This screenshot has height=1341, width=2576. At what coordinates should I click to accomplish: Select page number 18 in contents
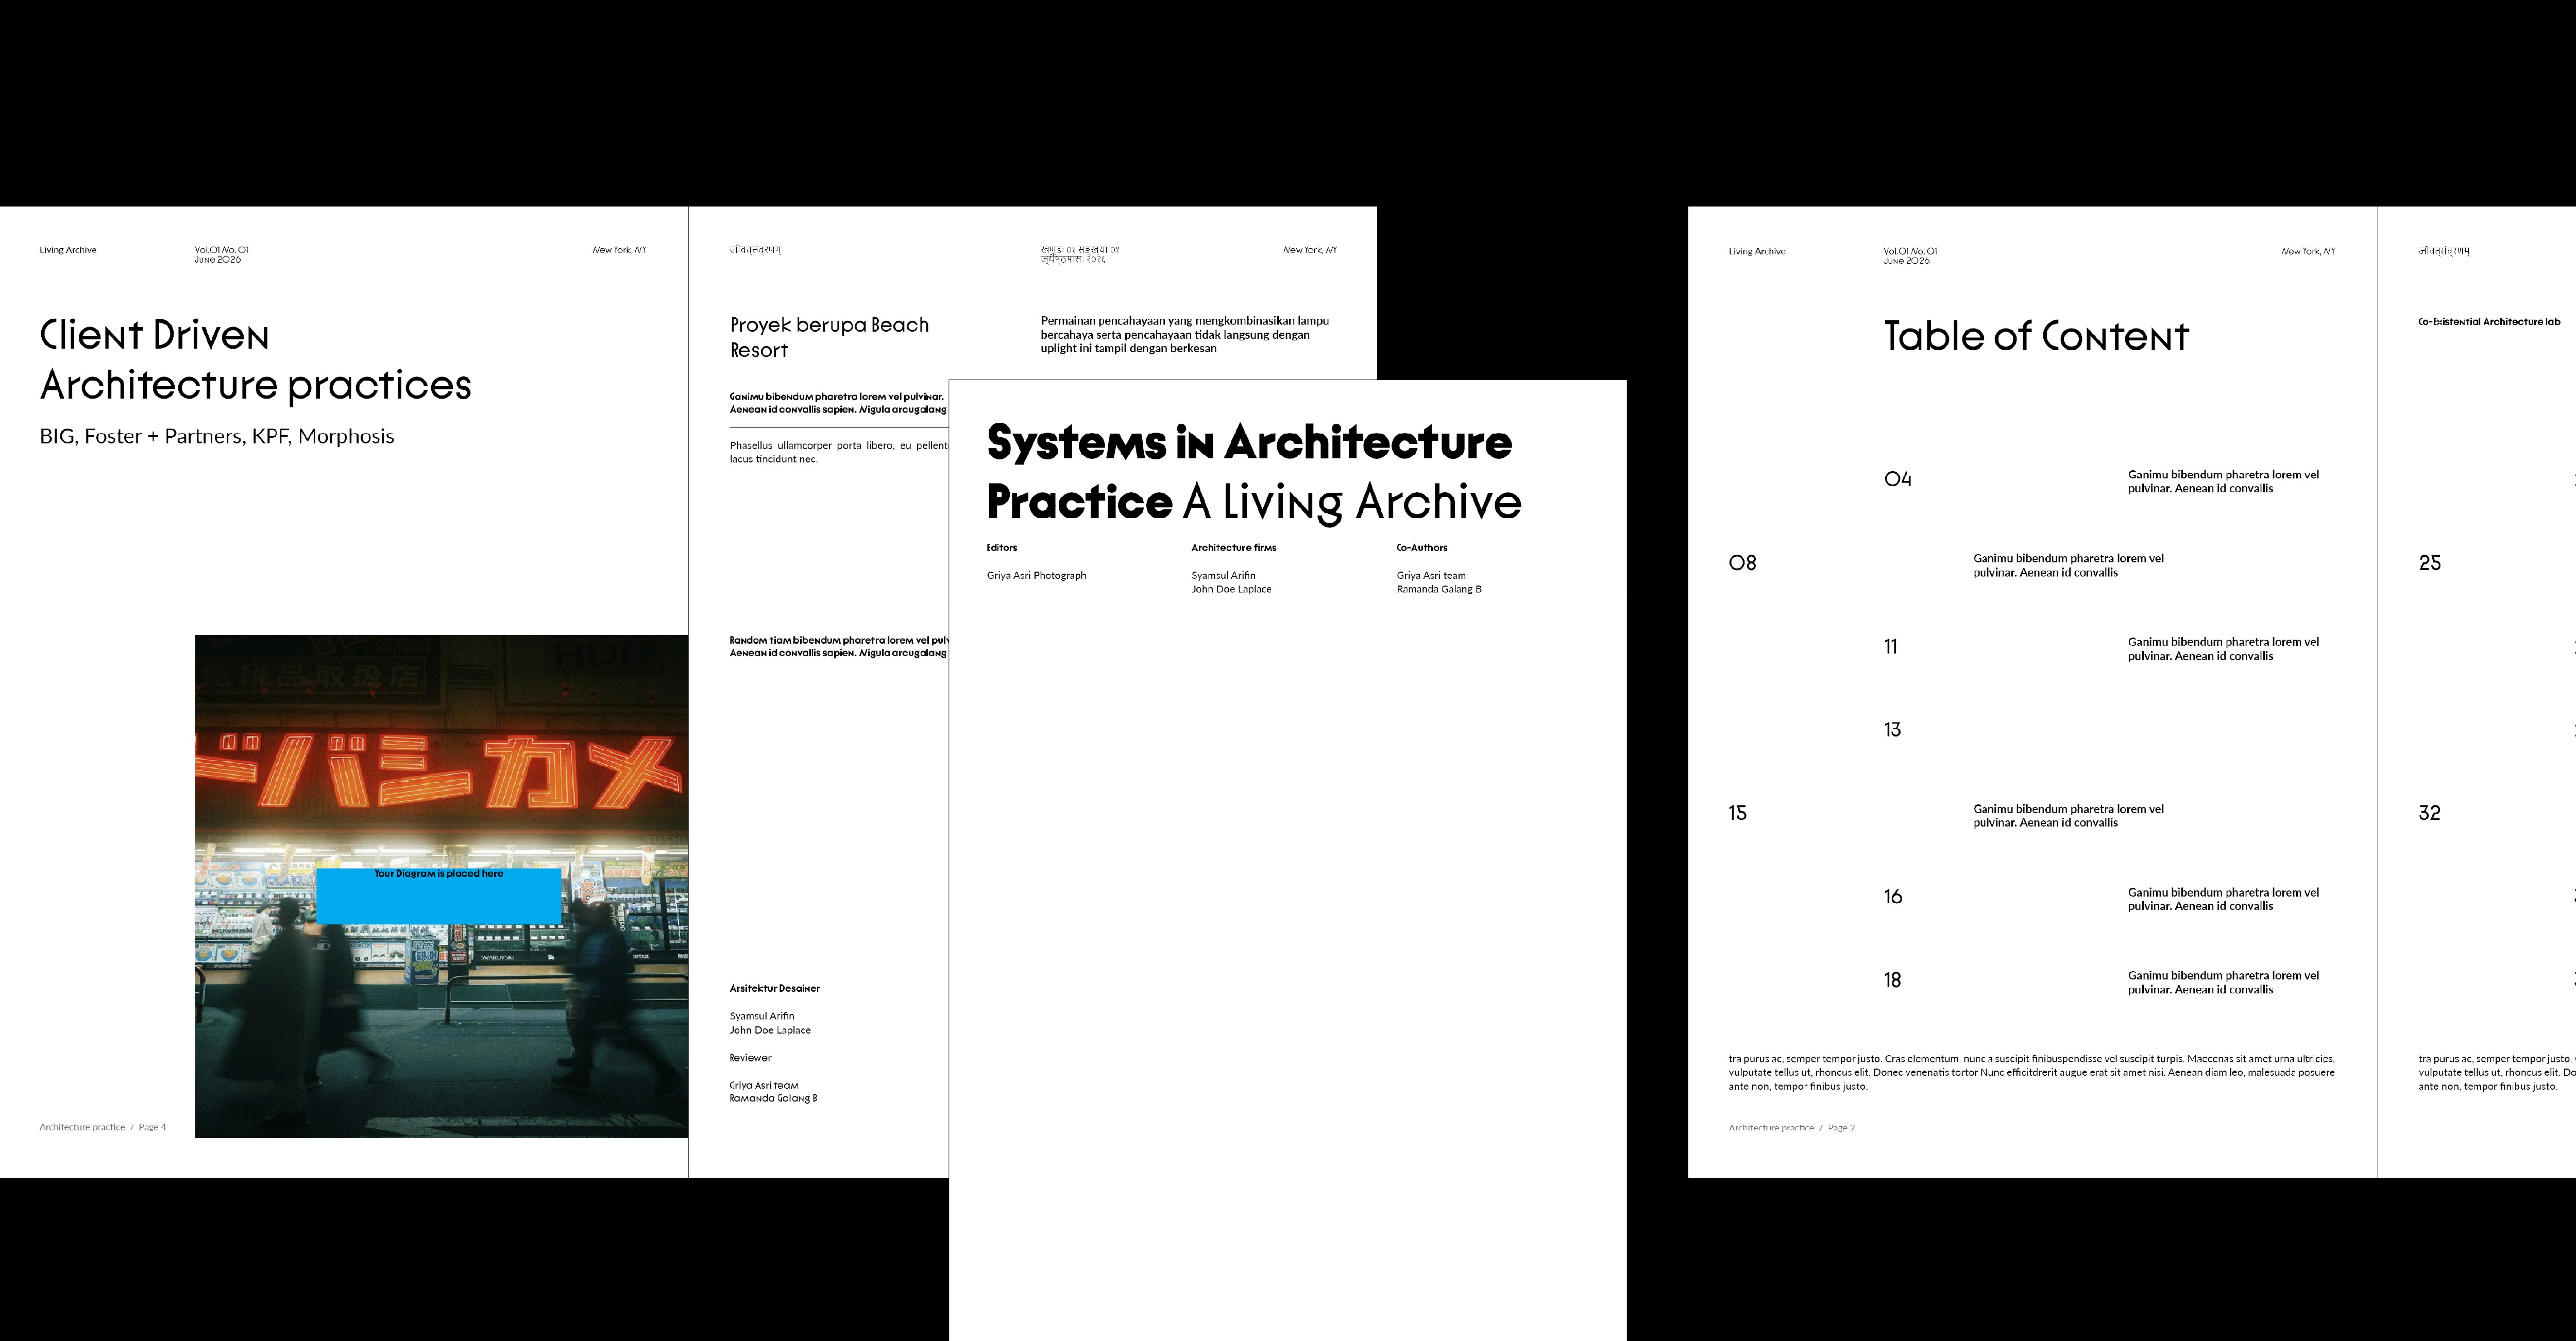(x=1892, y=981)
